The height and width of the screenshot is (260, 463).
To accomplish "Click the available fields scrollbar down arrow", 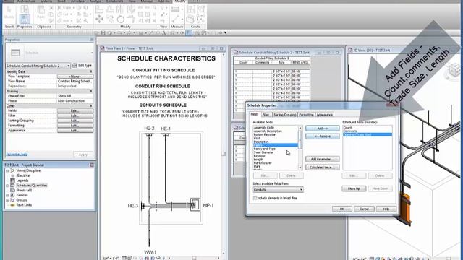I will coord(300,168).
